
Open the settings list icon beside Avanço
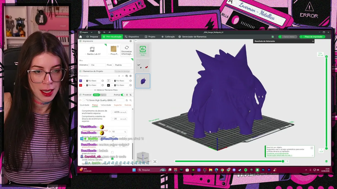click(x=127, y=95)
